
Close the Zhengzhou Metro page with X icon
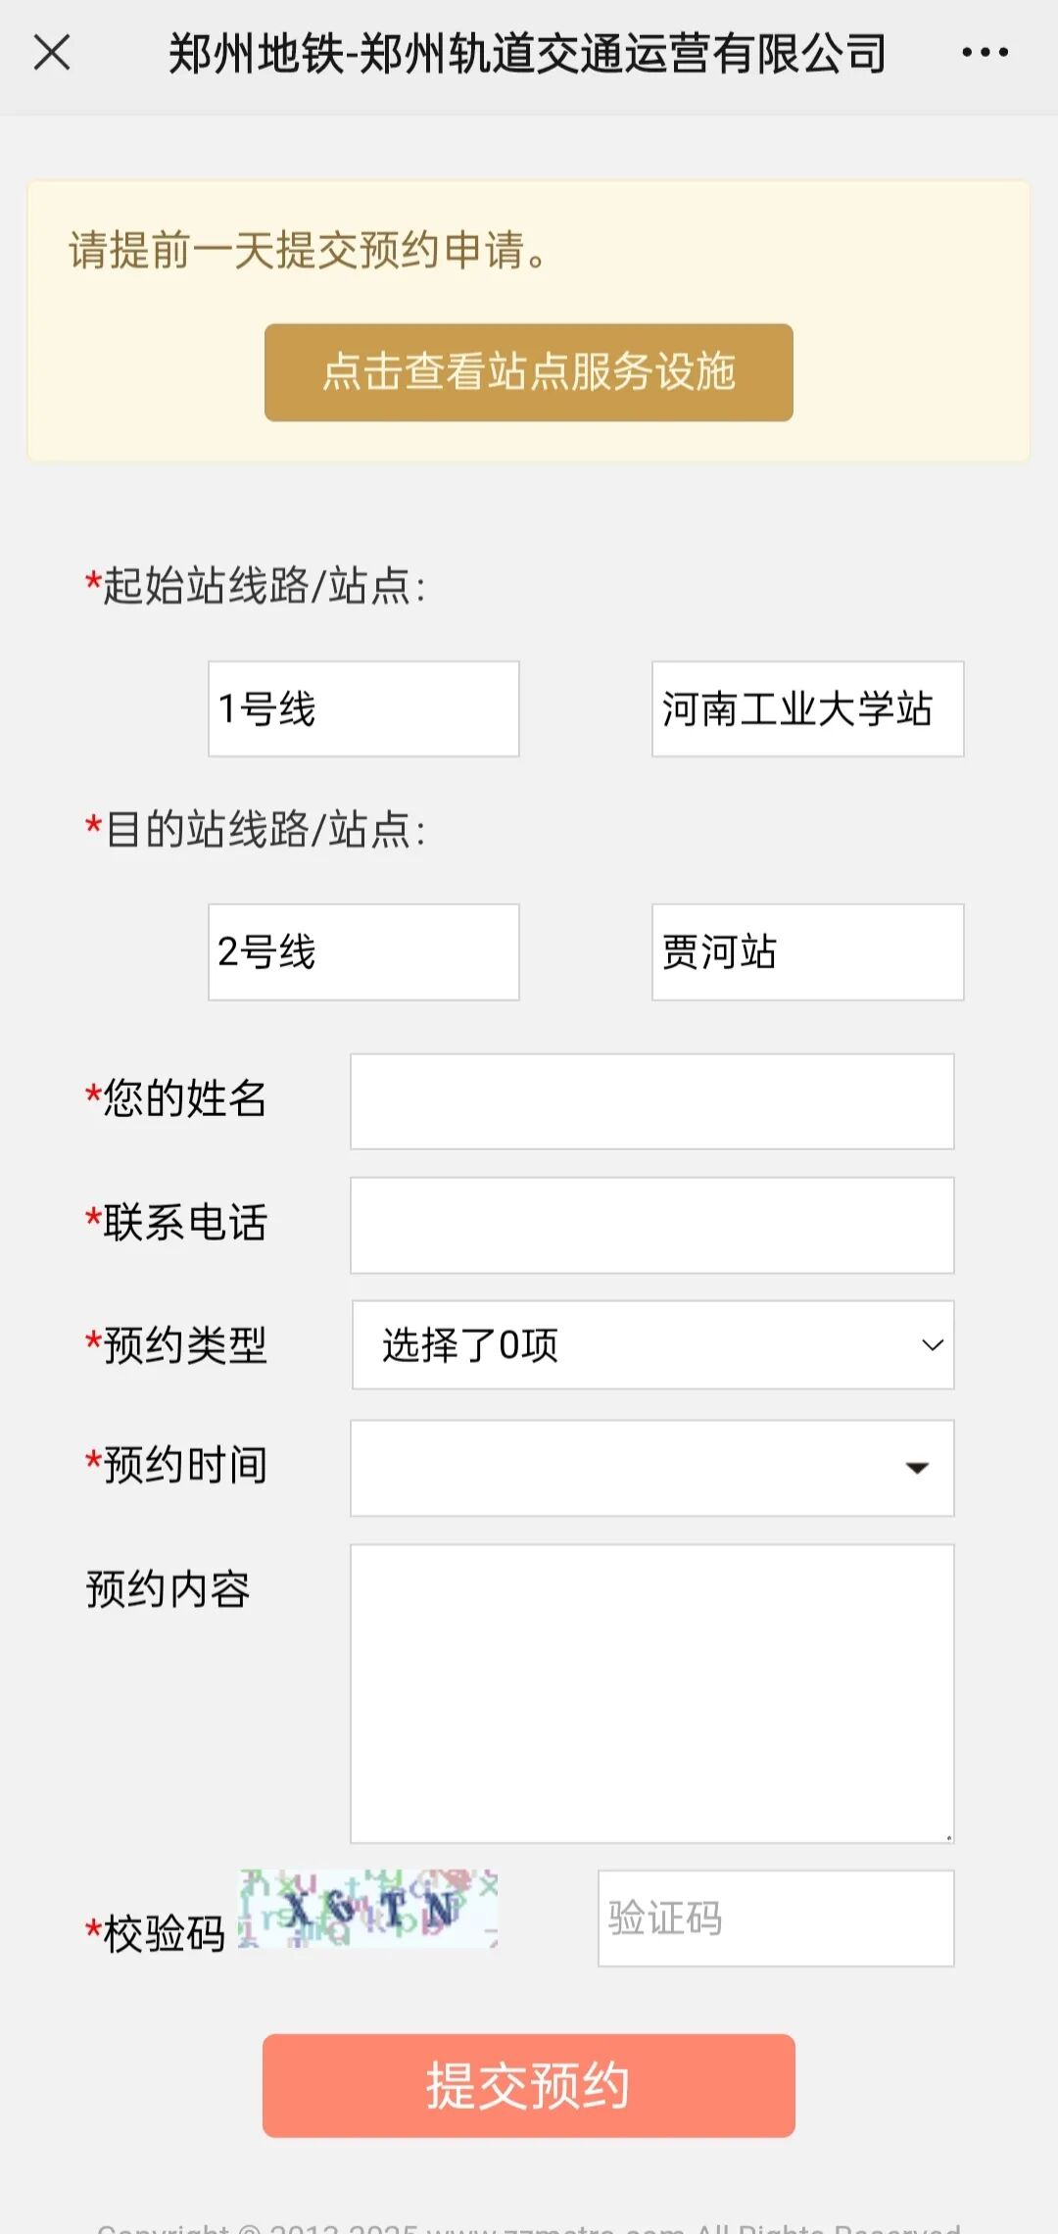pyautogui.click(x=52, y=53)
